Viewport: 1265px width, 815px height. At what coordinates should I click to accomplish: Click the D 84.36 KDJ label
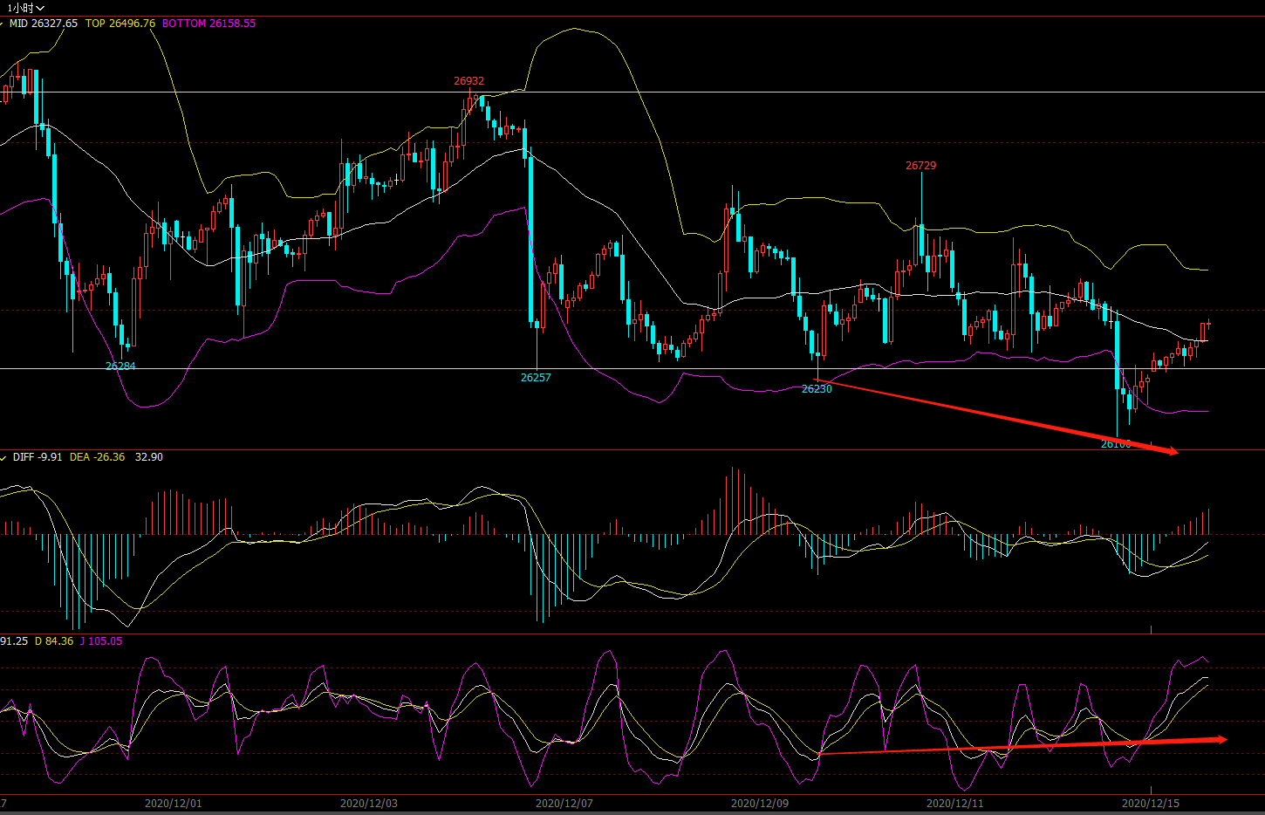(x=54, y=641)
